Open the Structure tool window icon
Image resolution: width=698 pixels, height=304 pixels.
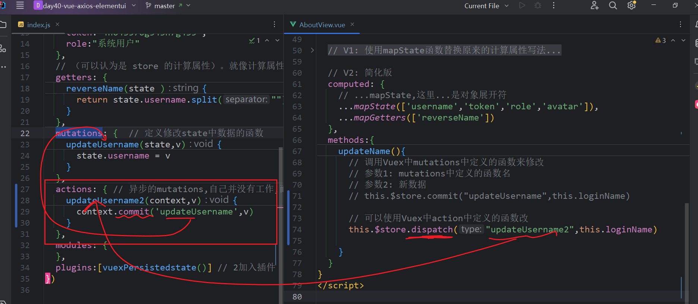tap(3, 48)
